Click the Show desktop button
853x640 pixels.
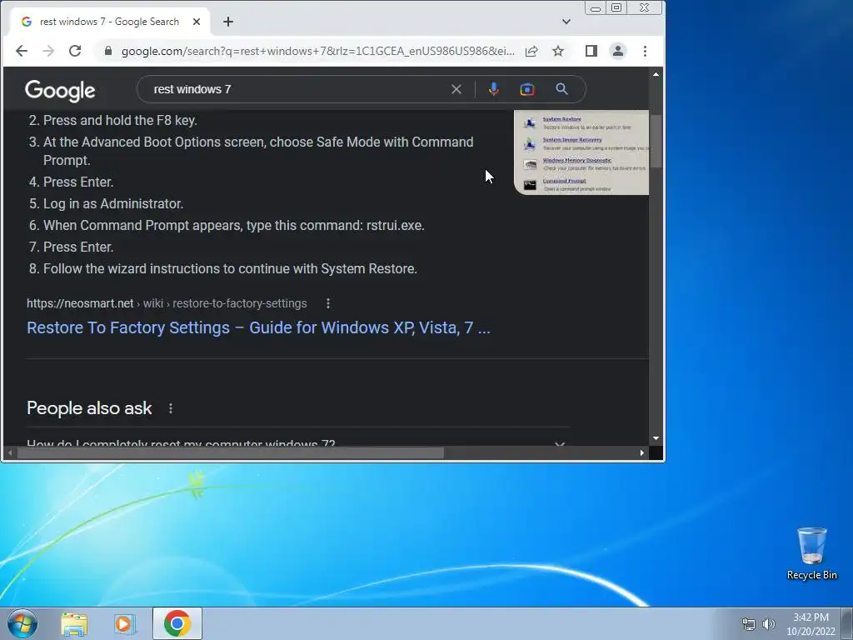(x=847, y=623)
